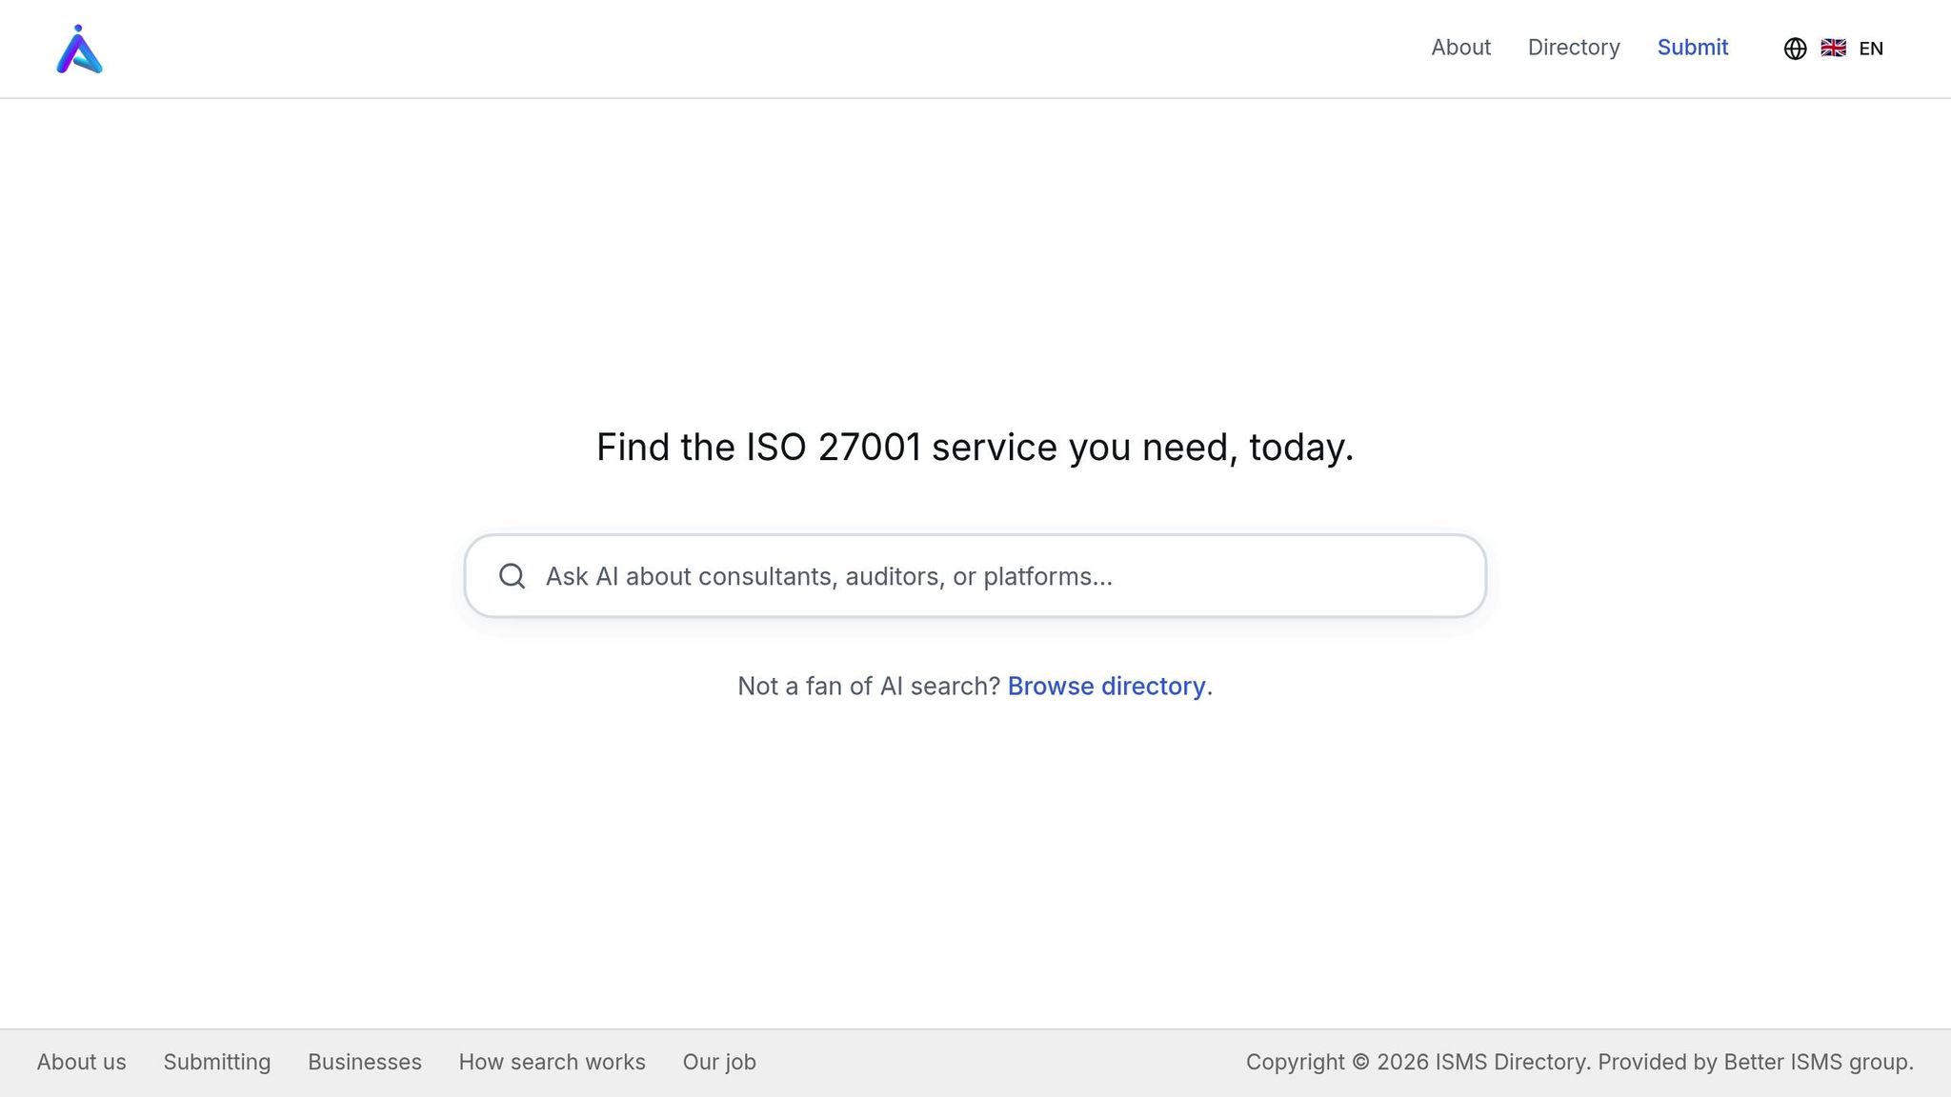The width and height of the screenshot is (1951, 1097).
Task: Open the About page from top navigation
Action: click(x=1460, y=48)
